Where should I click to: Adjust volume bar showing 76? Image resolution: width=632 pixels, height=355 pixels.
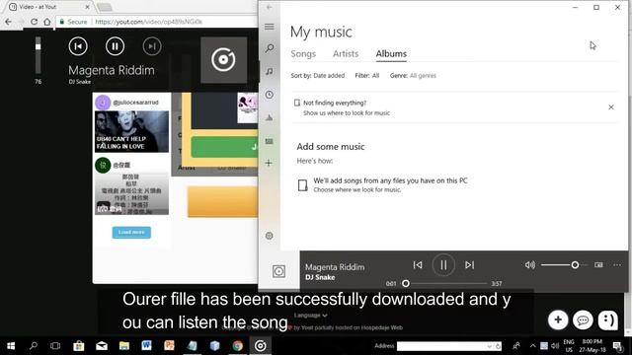click(x=38, y=55)
